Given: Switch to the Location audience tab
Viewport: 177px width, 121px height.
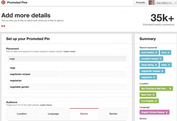Looking at the screenshot, I should 22,114.
